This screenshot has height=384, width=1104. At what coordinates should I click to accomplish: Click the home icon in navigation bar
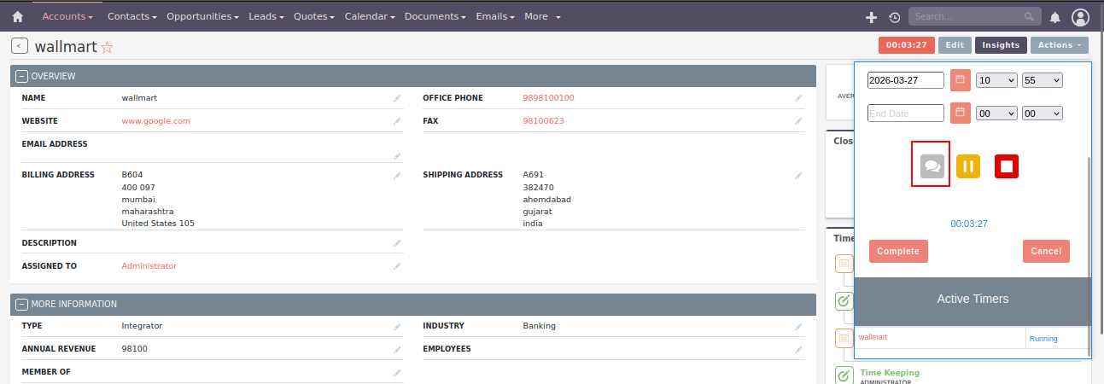coord(17,16)
